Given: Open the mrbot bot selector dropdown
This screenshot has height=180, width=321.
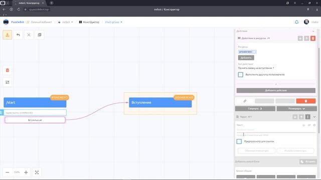Looking at the screenshot, I should pyautogui.click(x=66, y=22).
